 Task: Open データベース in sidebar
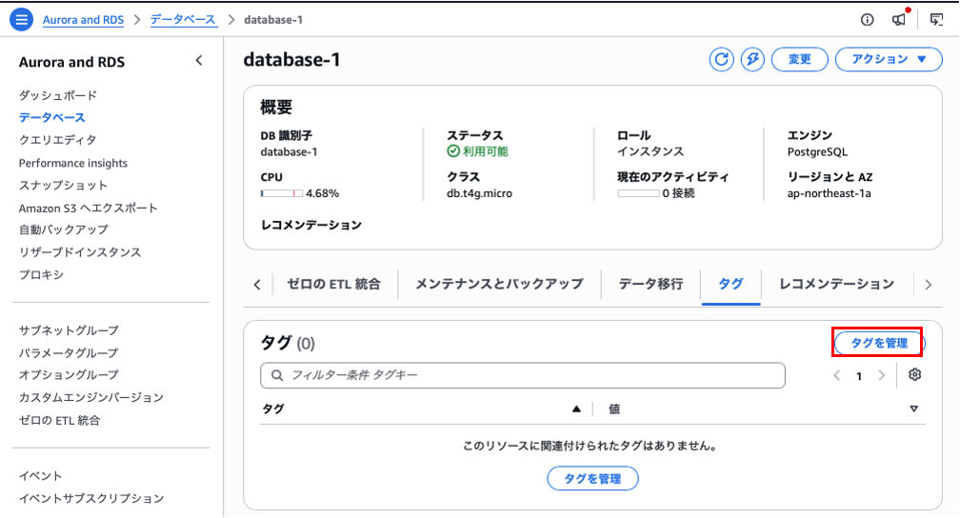51,117
